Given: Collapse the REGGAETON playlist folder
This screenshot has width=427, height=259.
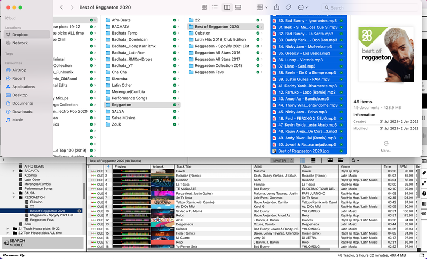Looking at the screenshot, I should pyautogui.click(x=14, y=197).
